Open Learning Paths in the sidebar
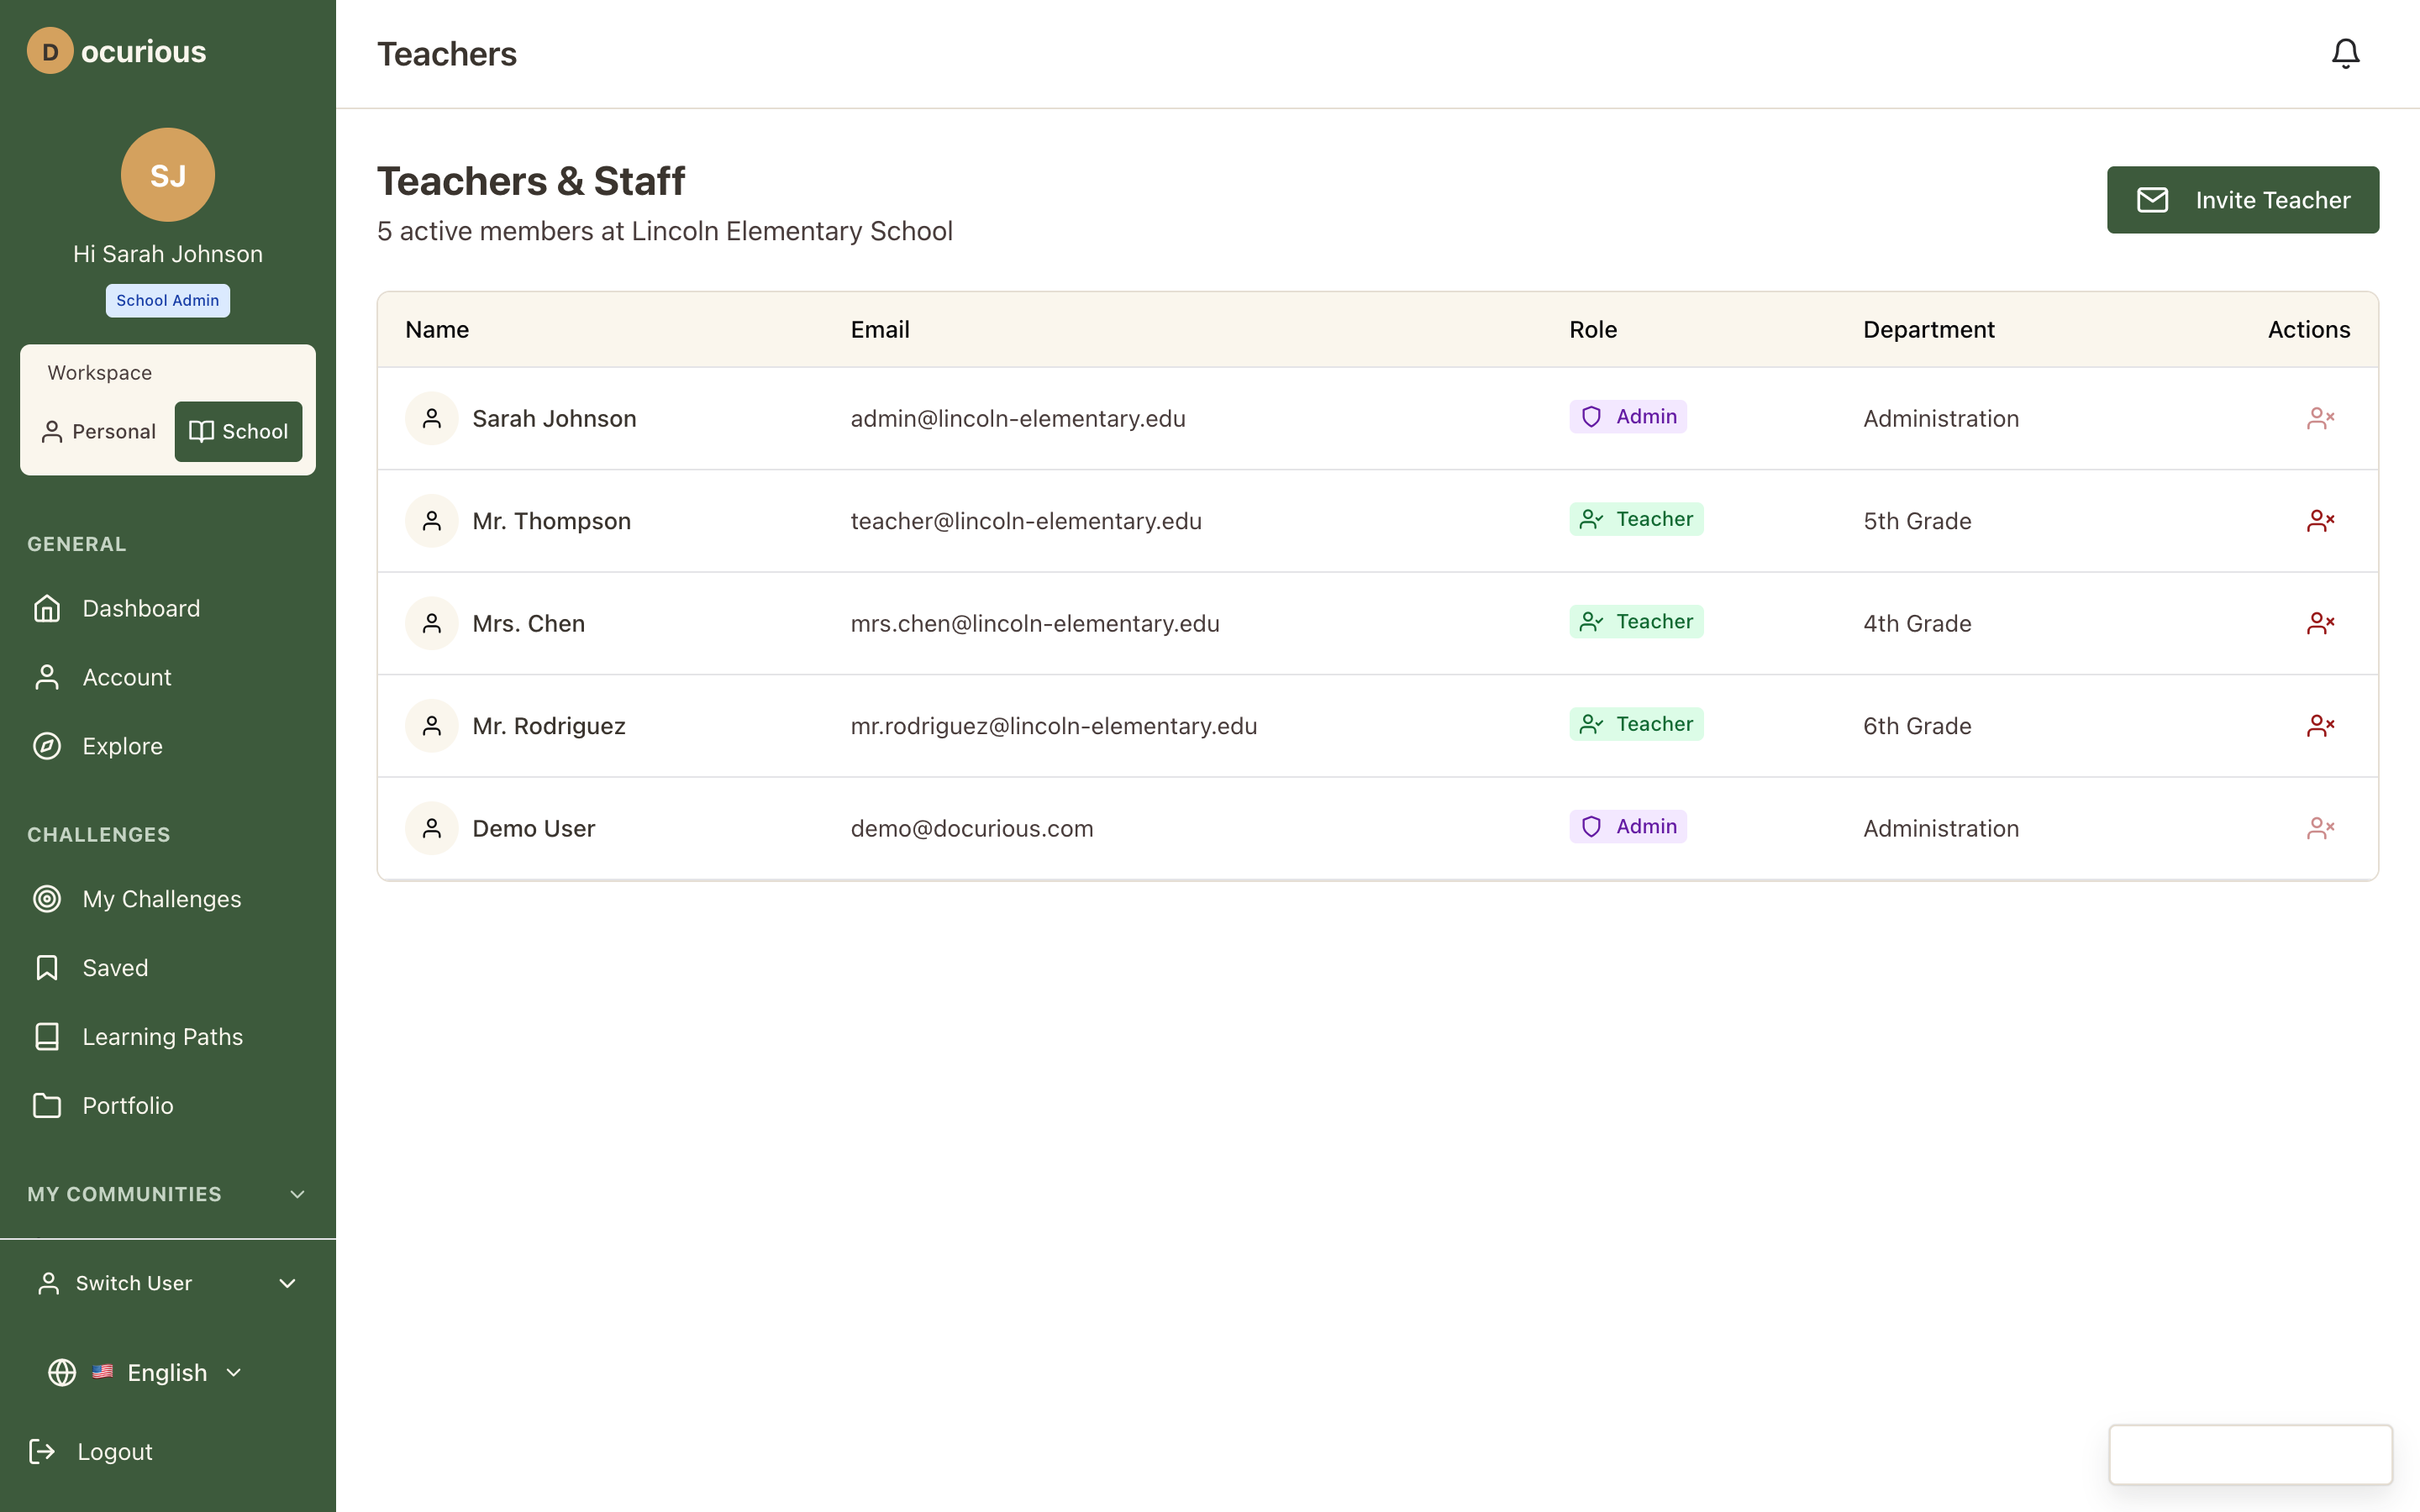Image resolution: width=2420 pixels, height=1512 pixels. [162, 1037]
